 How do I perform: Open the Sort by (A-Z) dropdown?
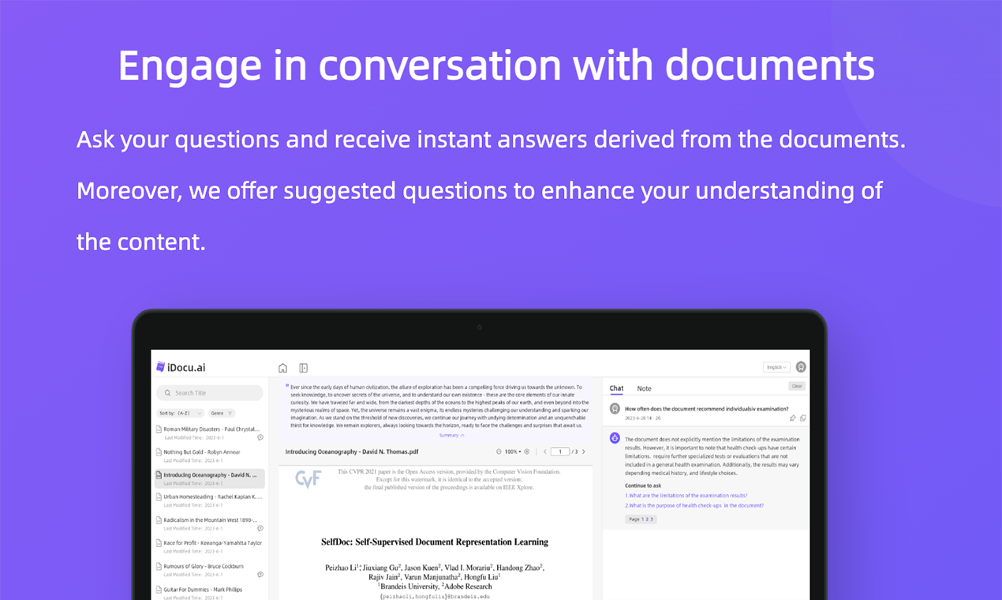(x=181, y=413)
